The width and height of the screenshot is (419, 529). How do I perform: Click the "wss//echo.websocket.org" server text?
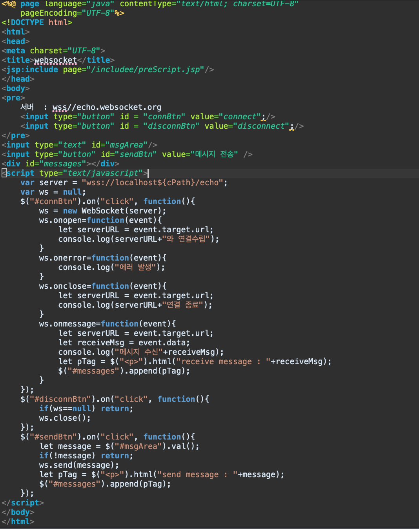tap(107, 107)
